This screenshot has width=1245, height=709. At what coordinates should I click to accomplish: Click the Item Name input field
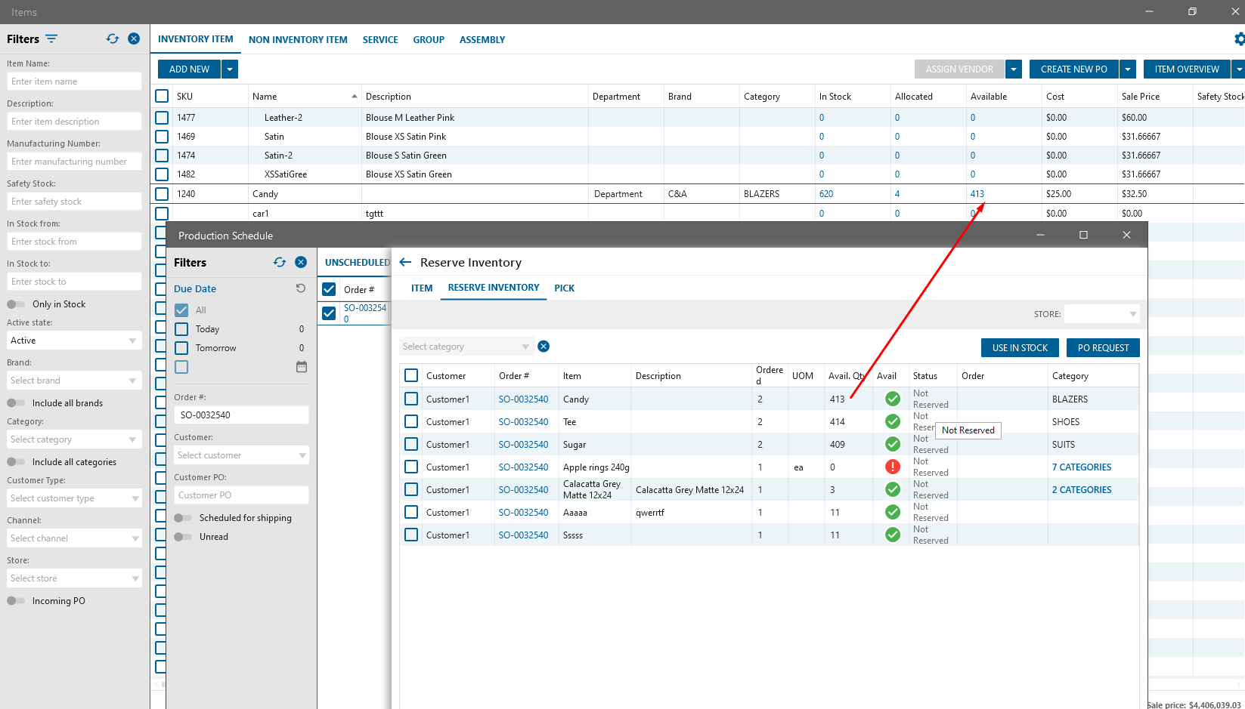click(74, 82)
